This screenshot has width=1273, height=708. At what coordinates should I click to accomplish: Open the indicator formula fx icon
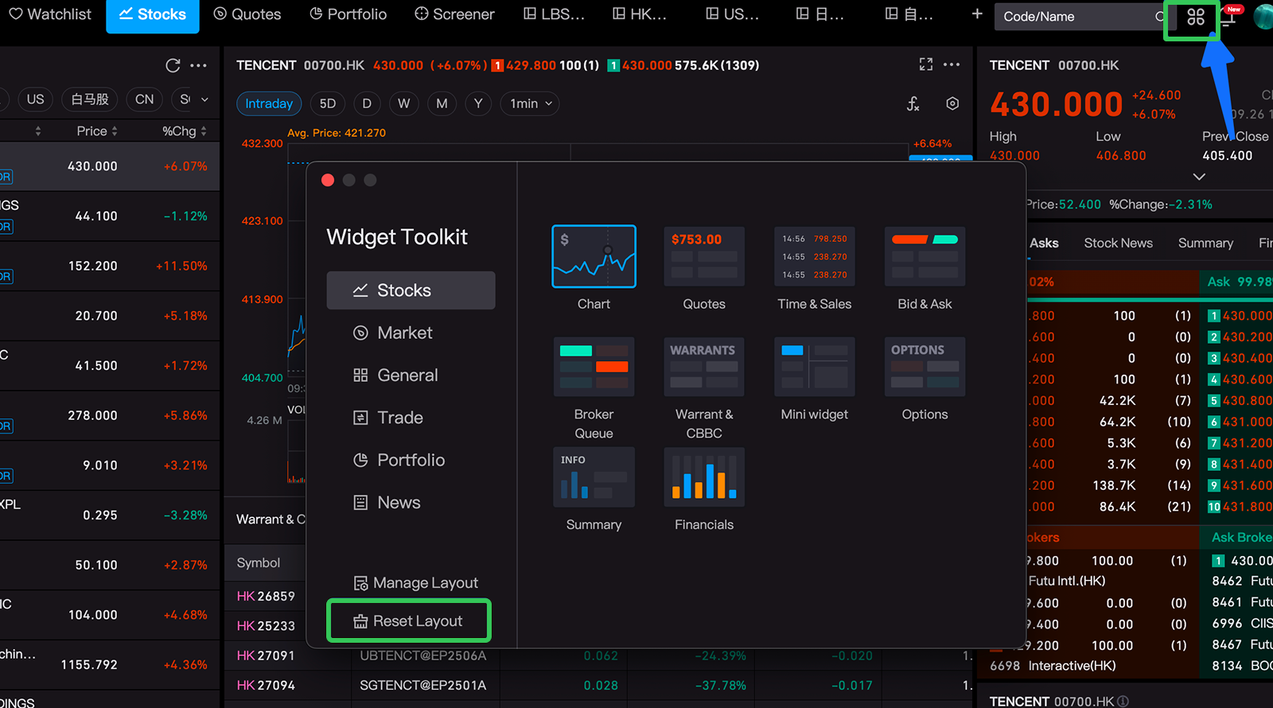click(913, 103)
